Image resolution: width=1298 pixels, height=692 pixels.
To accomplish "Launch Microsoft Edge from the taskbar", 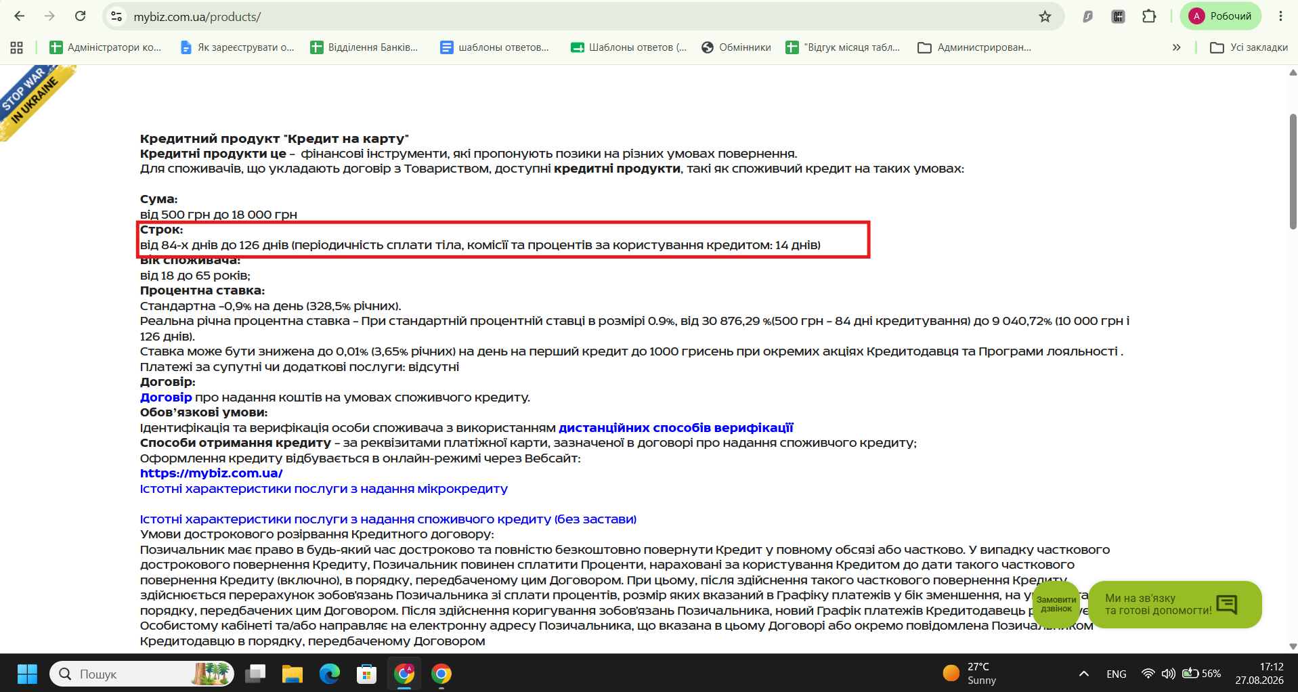I will coord(330,674).
